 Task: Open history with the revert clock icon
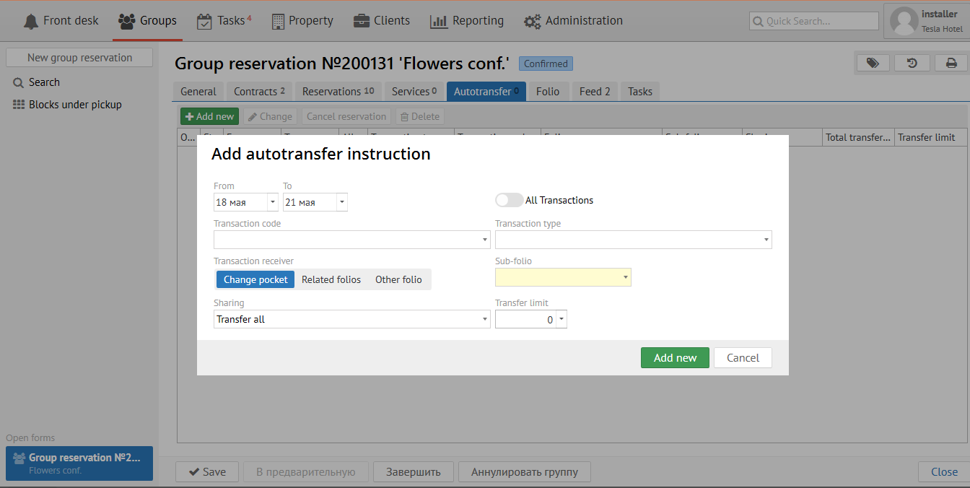pyautogui.click(x=912, y=64)
